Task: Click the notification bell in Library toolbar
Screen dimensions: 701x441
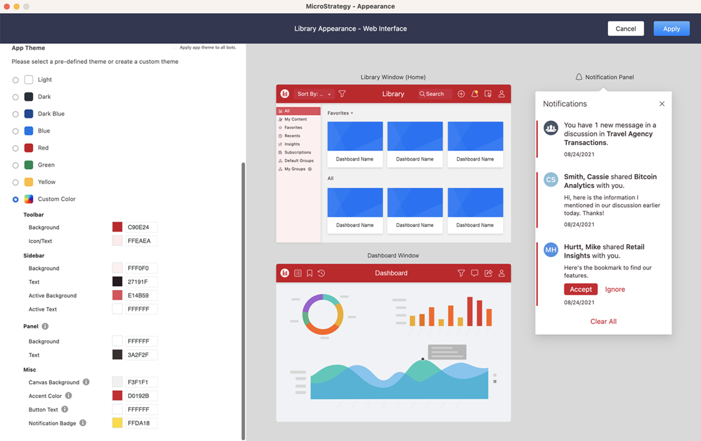Action: [475, 94]
